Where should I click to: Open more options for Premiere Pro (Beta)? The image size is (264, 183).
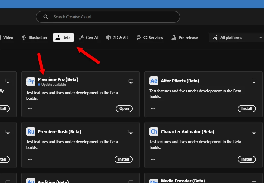coord(30,109)
